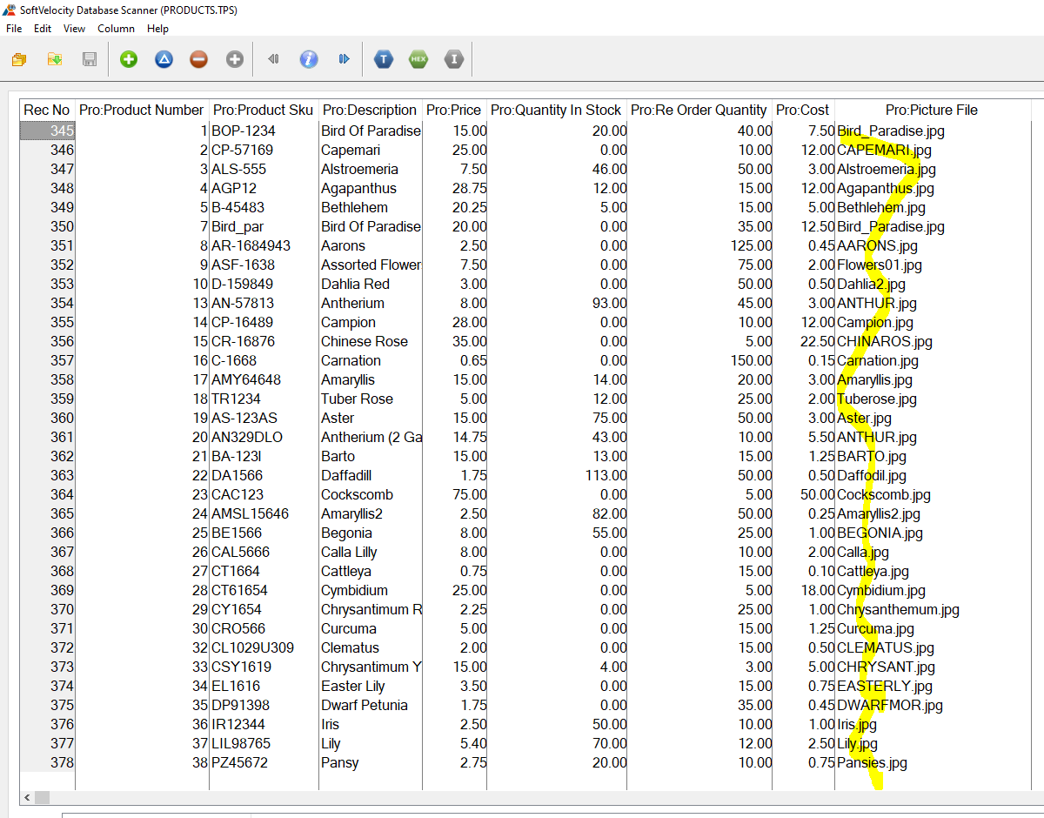Click the gray I hexagon icon
This screenshot has height=818, width=1044.
(454, 59)
